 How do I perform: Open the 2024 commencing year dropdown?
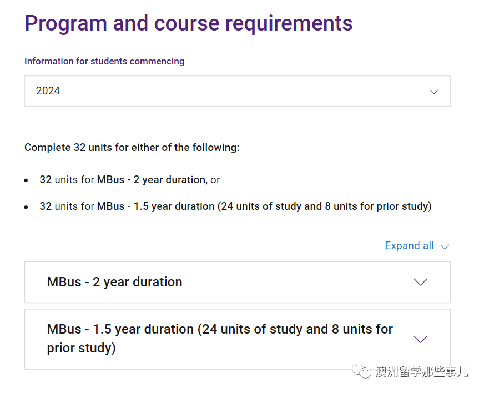(237, 91)
